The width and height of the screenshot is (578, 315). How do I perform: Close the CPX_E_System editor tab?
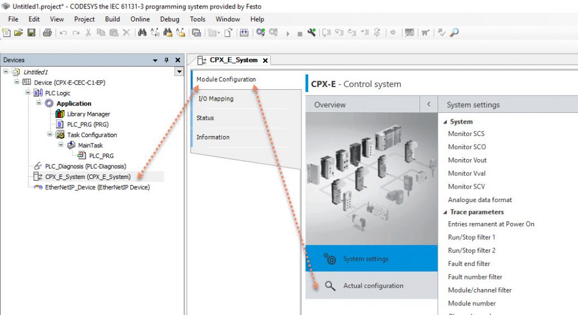pyautogui.click(x=265, y=60)
